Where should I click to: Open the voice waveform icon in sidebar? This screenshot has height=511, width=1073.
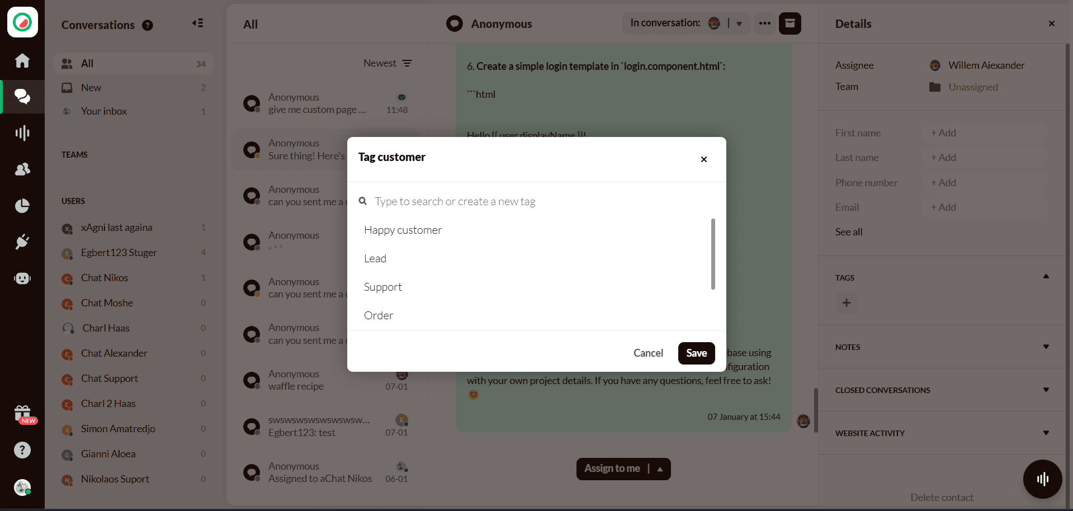[x=22, y=133]
